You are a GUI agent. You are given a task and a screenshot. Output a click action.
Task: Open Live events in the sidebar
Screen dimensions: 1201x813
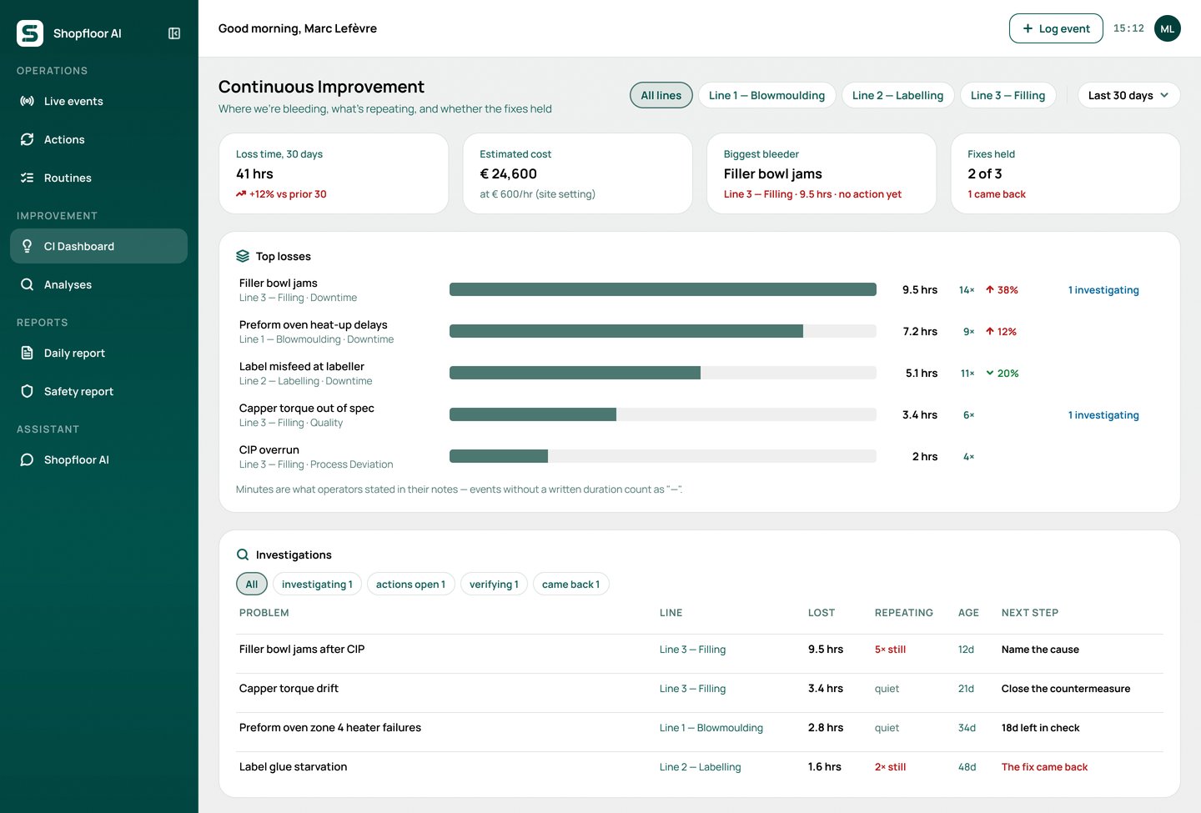[98, 101]
